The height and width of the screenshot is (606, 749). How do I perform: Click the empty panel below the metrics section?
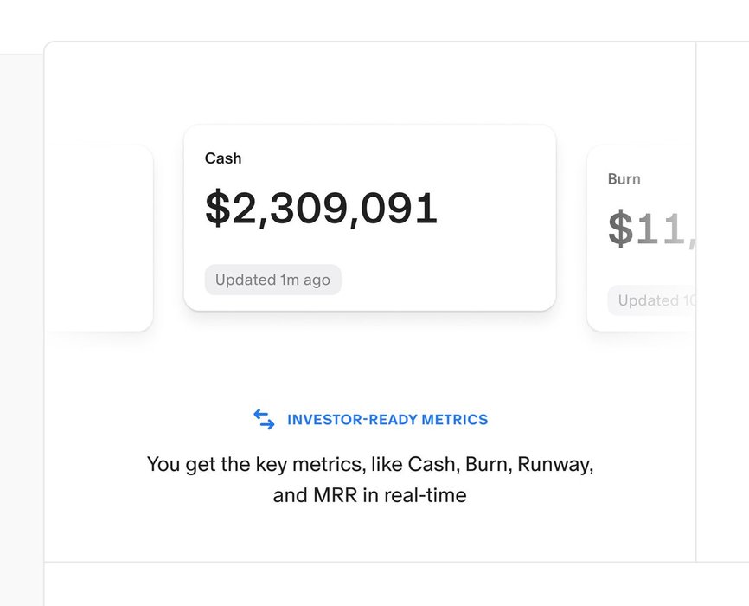click(x=389, y=585)
